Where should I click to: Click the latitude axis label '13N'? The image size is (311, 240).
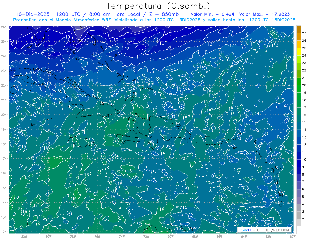click(x=4, y=217)
